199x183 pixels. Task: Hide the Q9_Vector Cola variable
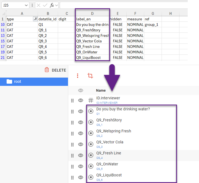tap(81, 144)
